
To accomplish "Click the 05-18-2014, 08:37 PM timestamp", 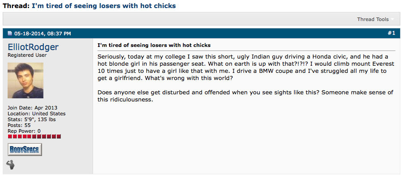I will point(42,34).
